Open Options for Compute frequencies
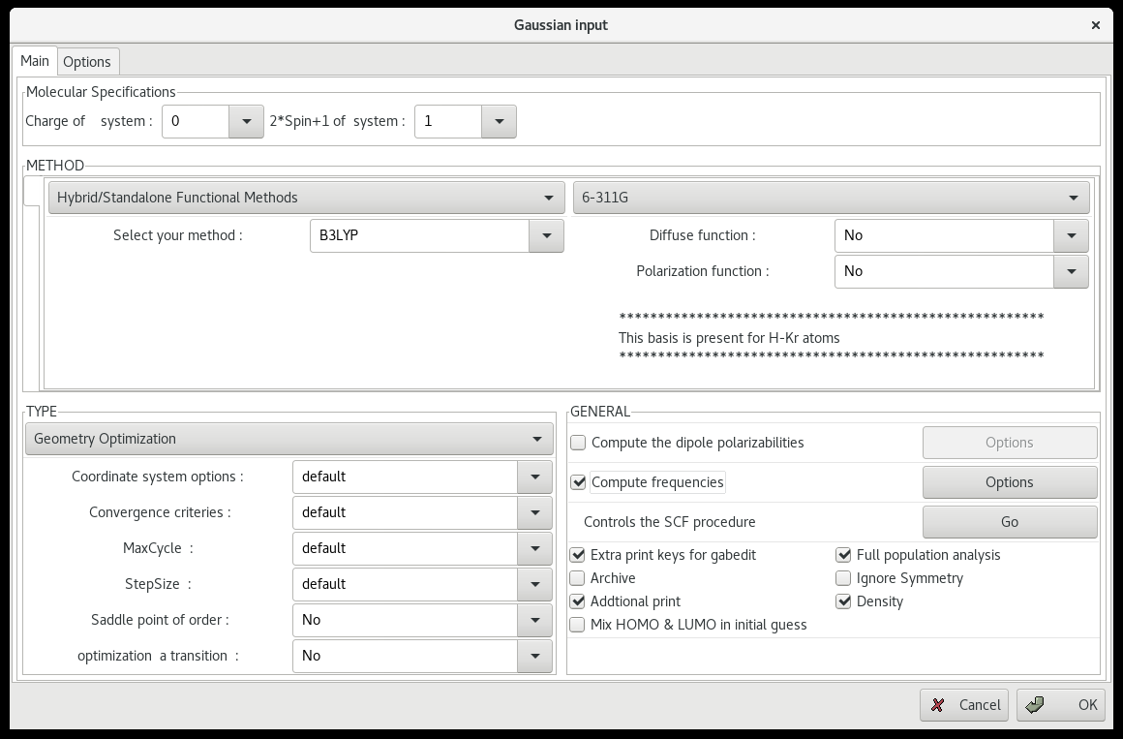The width and height of the screenshot is (1123, 739). (1009, 482)
